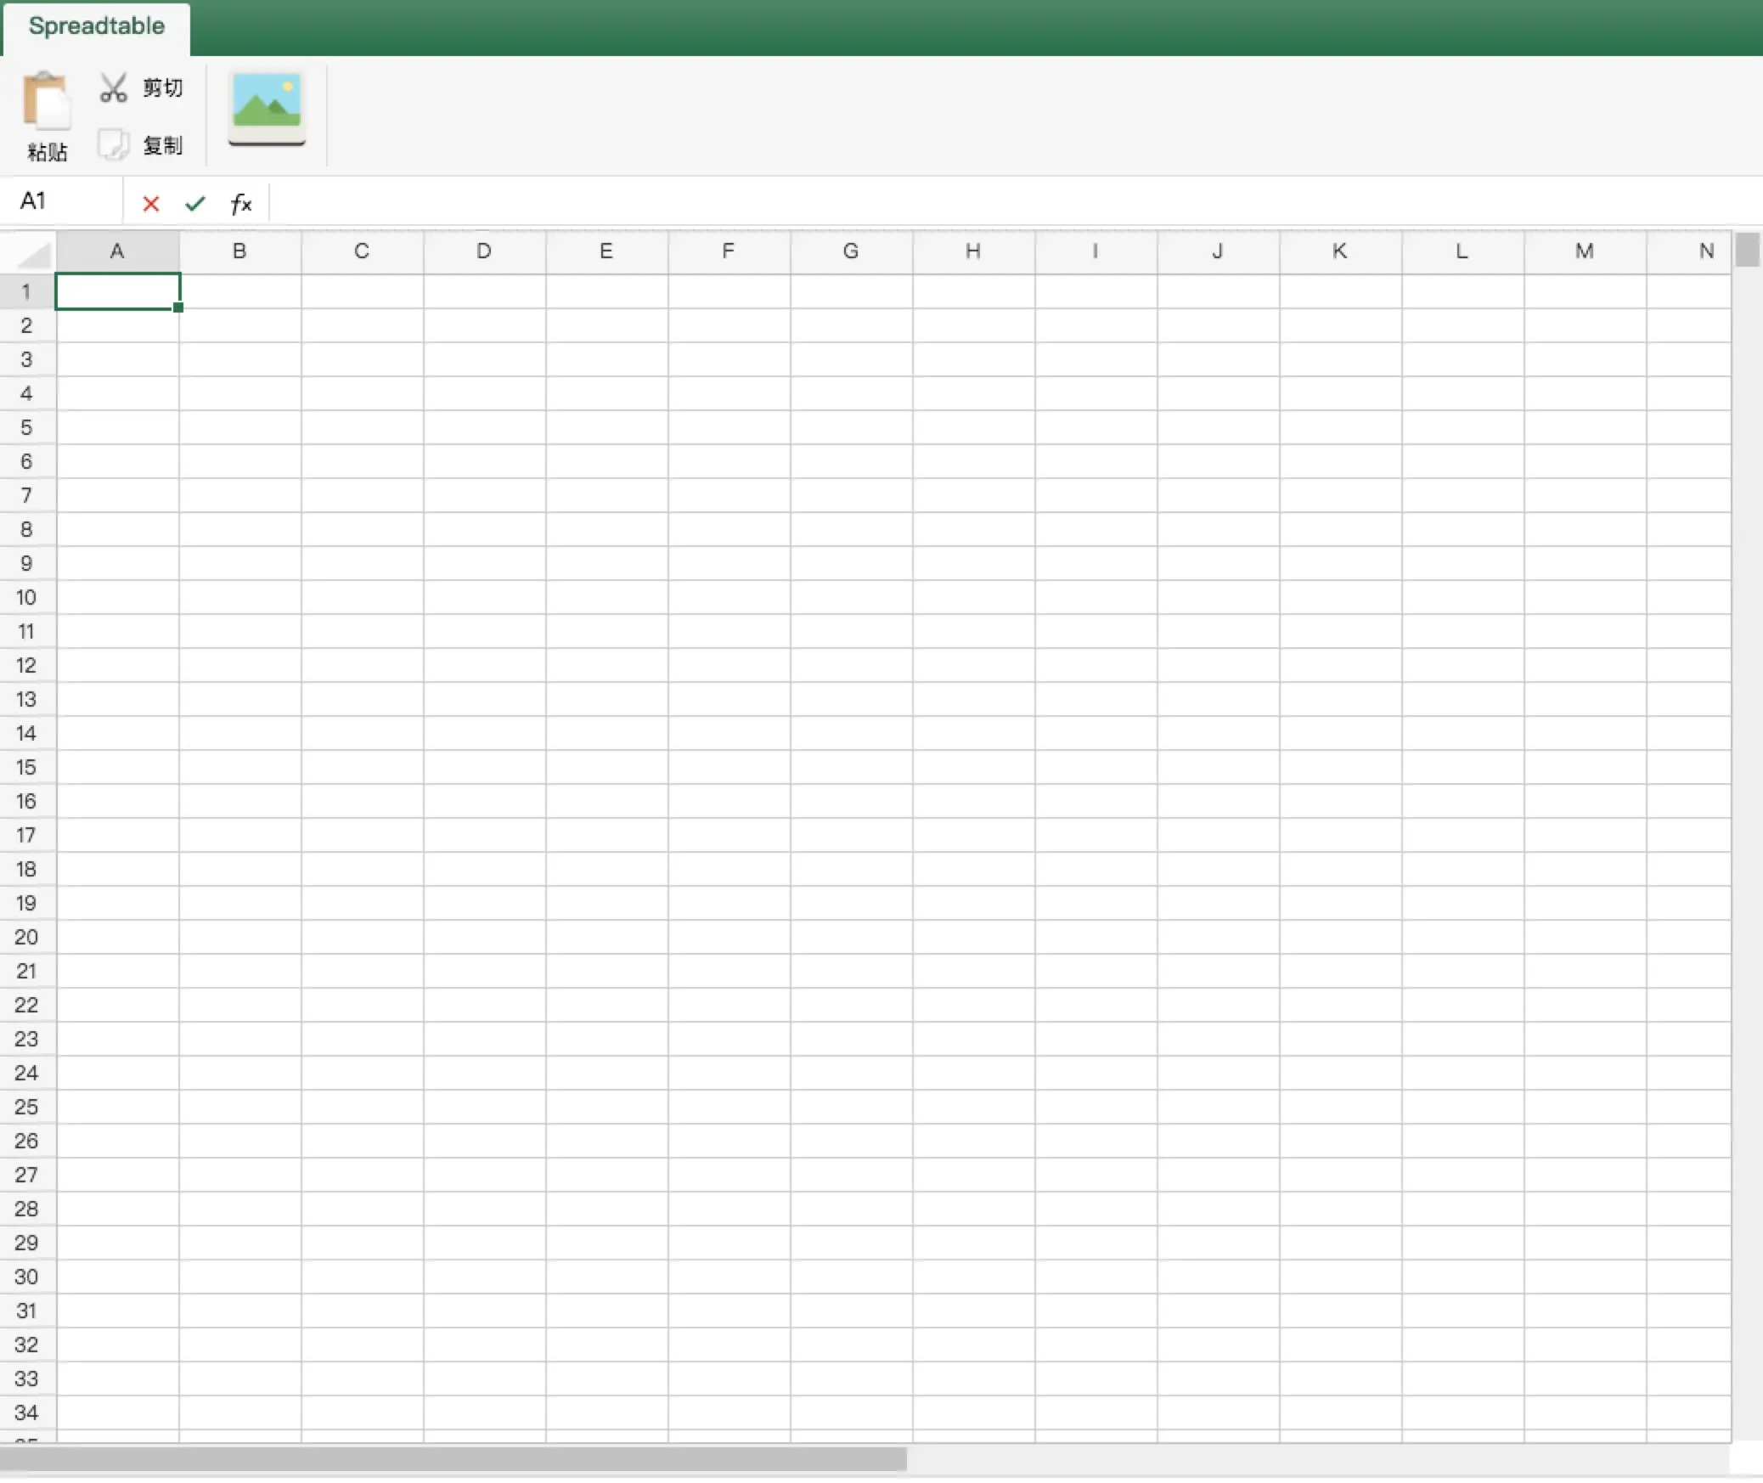Select row 27 header
Image resolution: width=1763 pixels, height=1483 pixels.
click(x=26, y=1176)
